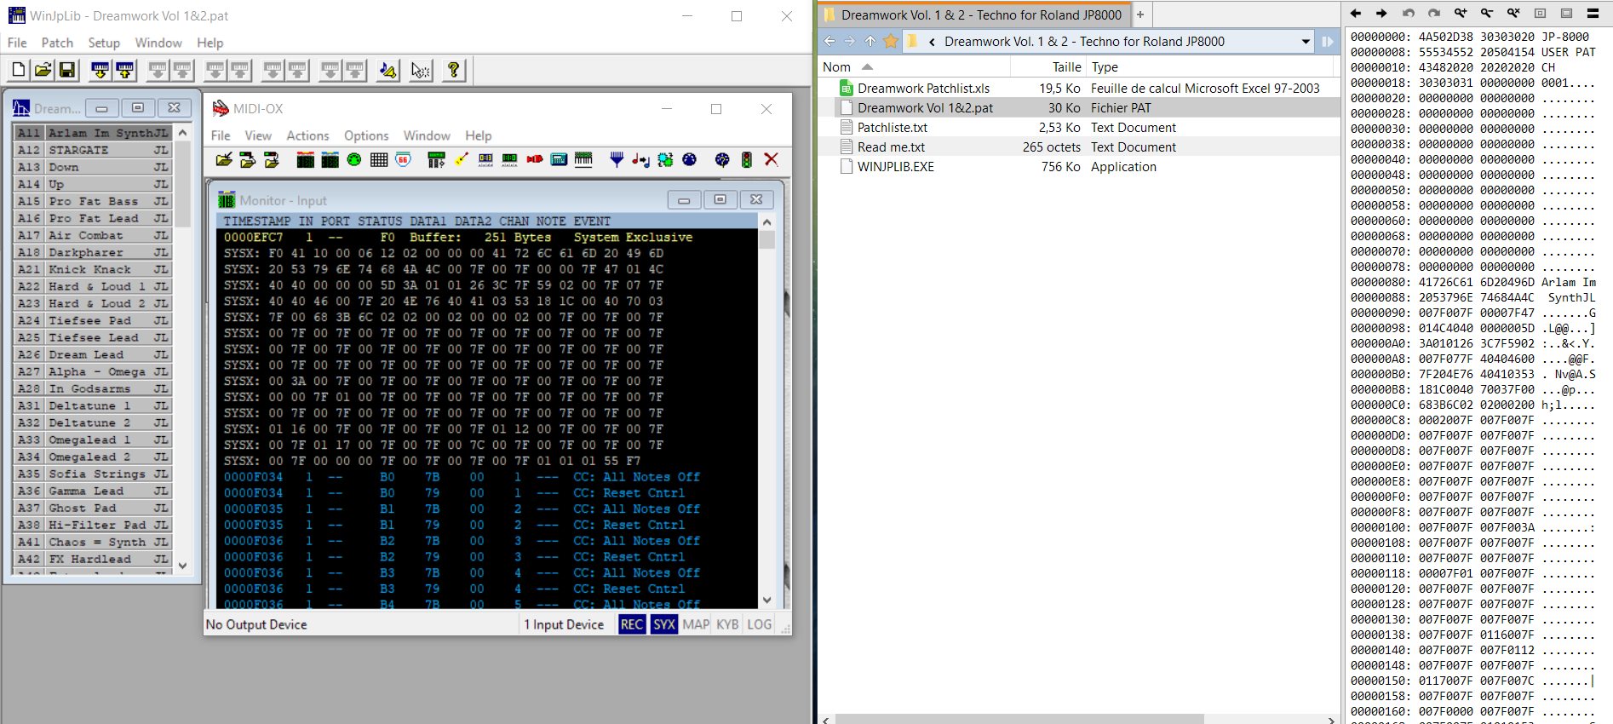
Task: Click the zoom-in magnifier icon in hex viewer
Action: (x=1461, y=14)
